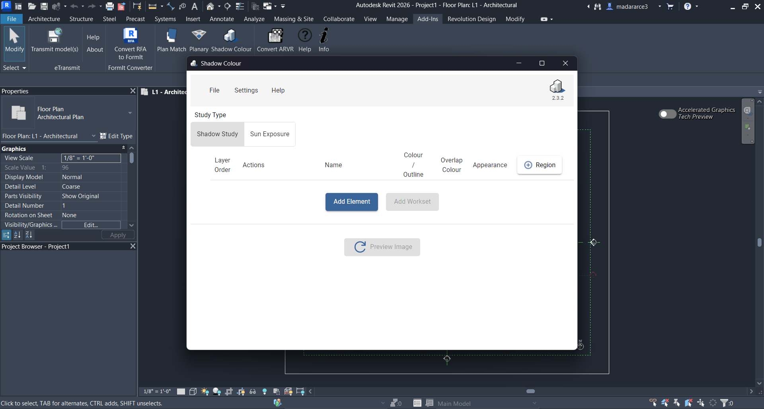
Task: Click the Add Workset button
Action: pyautogui.click(x=412, y=202)
